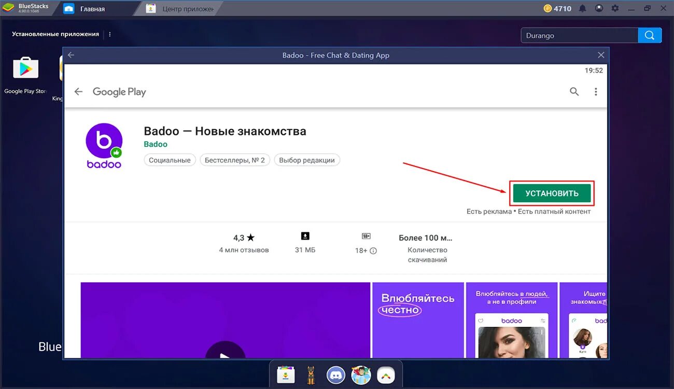Open the multicolor arrow dock icon
Image resolution: width=674 pixels, height=389 pixels.
386,374
